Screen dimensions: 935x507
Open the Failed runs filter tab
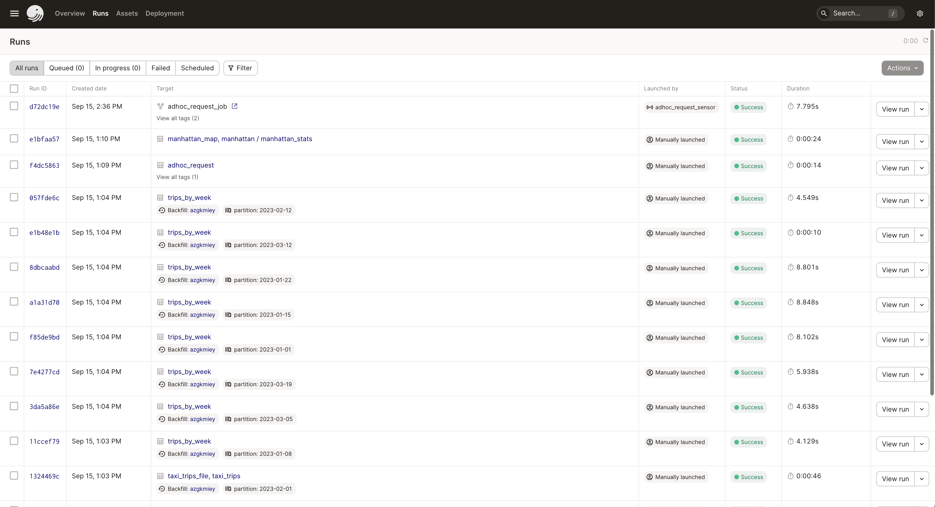(x=160, y=68)
